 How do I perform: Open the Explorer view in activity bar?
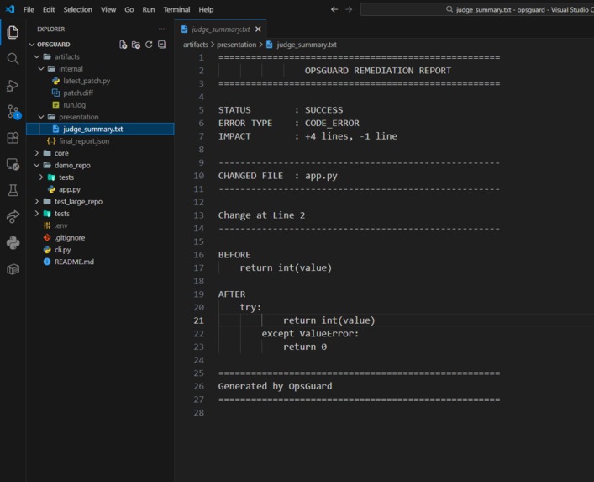(13, 32)
